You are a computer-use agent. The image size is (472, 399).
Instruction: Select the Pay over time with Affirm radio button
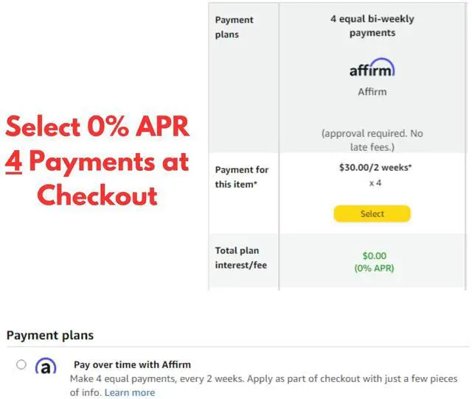coord(21,364)
